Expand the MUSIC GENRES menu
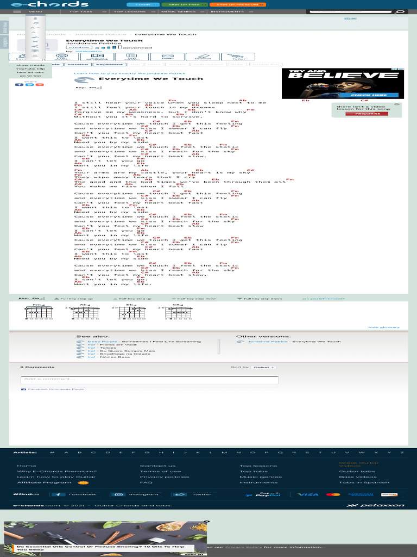 pos(181,12)
